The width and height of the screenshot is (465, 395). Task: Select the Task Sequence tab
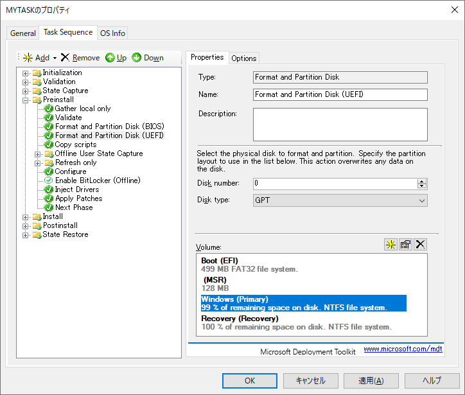click(68, 32)
